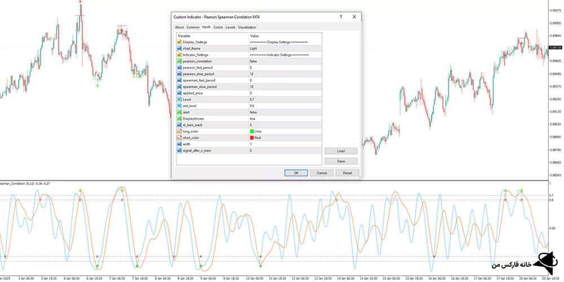The width and height of the screenshot is (564, 282).
Task: Click the width value 1
Action: pyautogui.click(x=251, y=144)
